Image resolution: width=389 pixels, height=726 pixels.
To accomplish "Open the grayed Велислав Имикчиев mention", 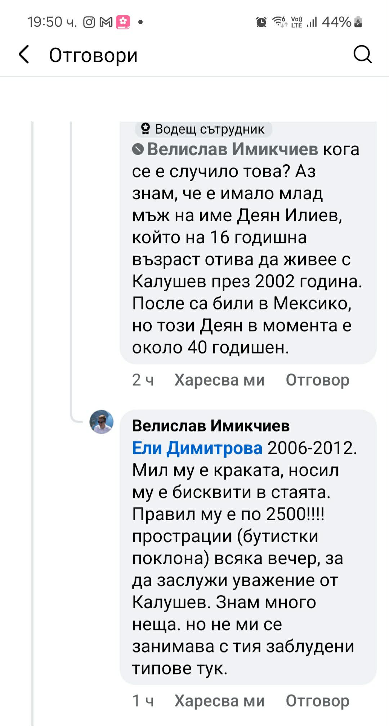I will coord(233,149).
